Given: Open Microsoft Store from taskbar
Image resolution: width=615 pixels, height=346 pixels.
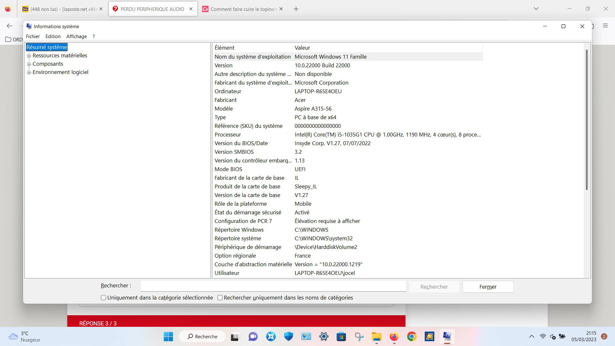Looking at the screenshot, I should point(341,336).
